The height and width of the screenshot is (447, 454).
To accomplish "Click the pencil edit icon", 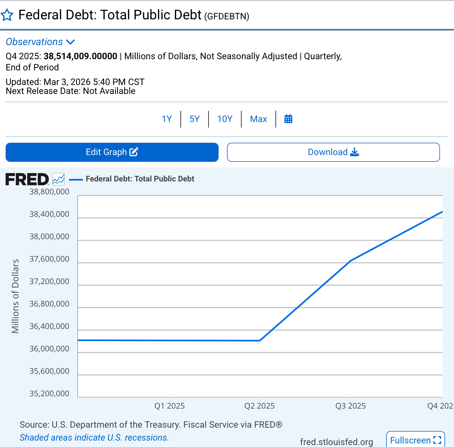I will 134,152.
